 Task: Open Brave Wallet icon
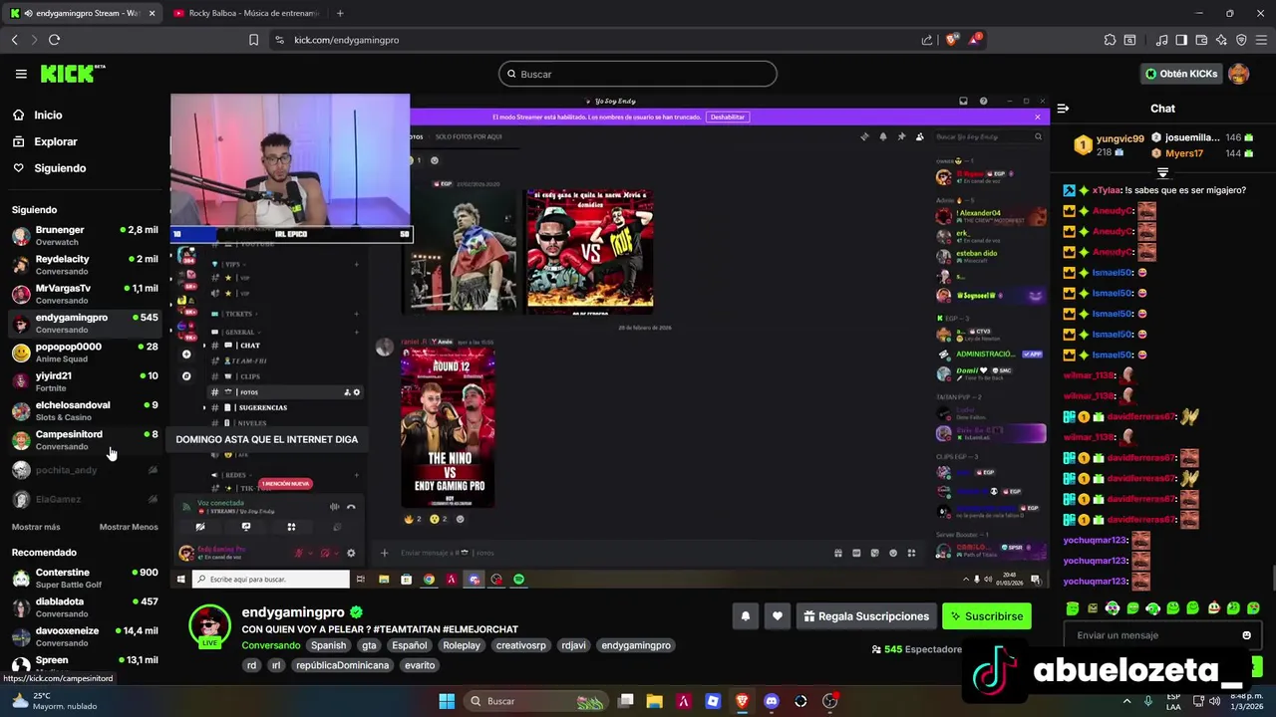pyautogui.click(x=1201, y=40)
